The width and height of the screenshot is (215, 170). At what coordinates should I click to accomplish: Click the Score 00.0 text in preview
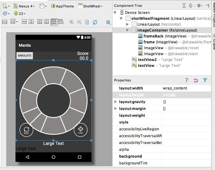point(83,56)
